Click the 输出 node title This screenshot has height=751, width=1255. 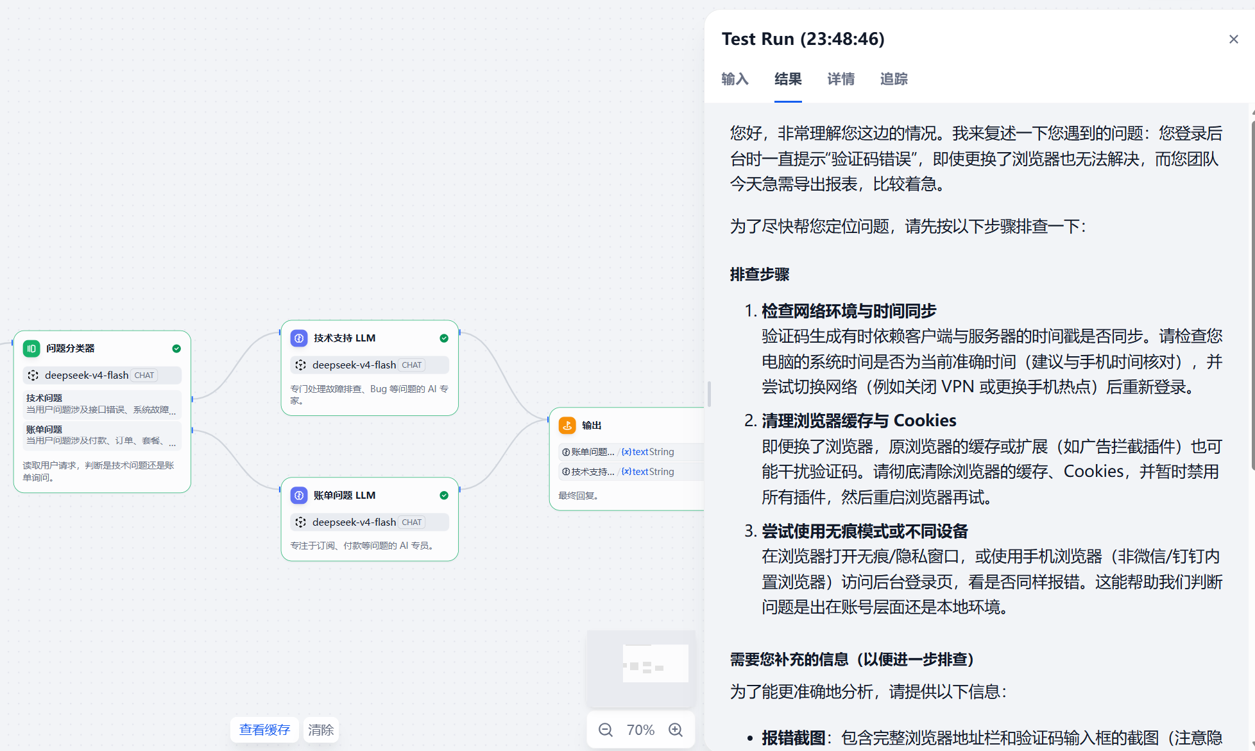(592, 426)
